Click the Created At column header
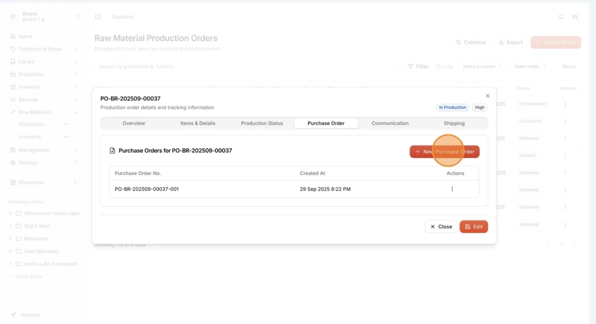The image size is (596, 324). point(312,173)
